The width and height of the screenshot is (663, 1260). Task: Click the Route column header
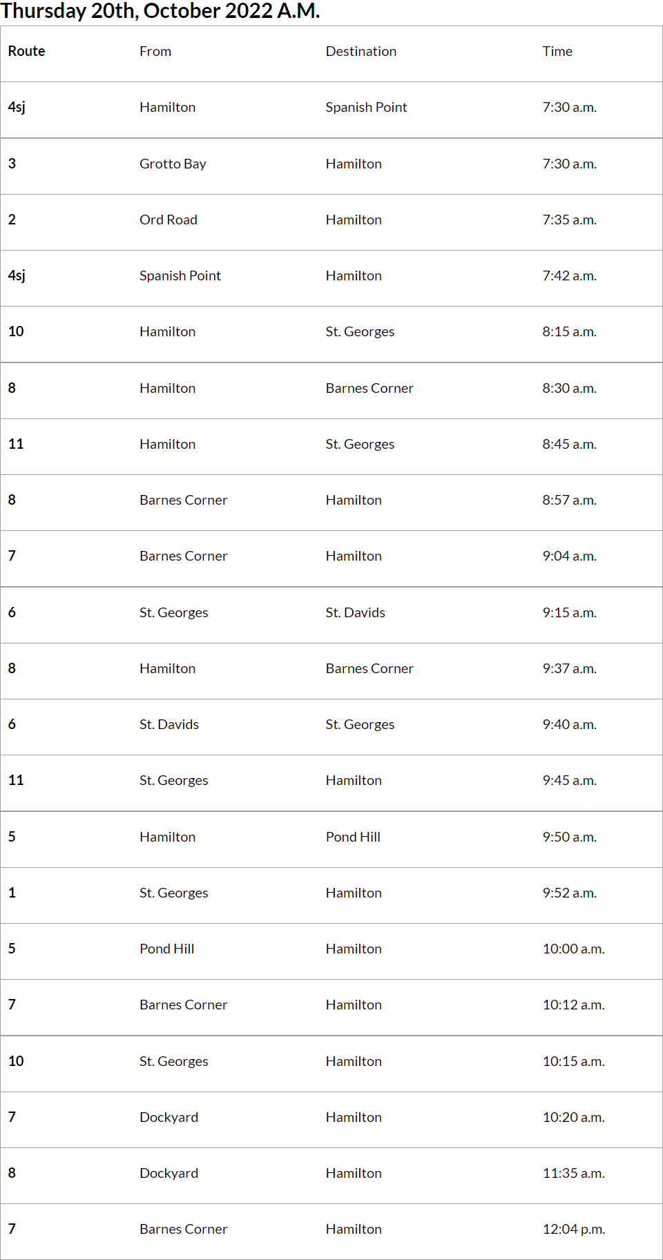(x=26, y=52)
